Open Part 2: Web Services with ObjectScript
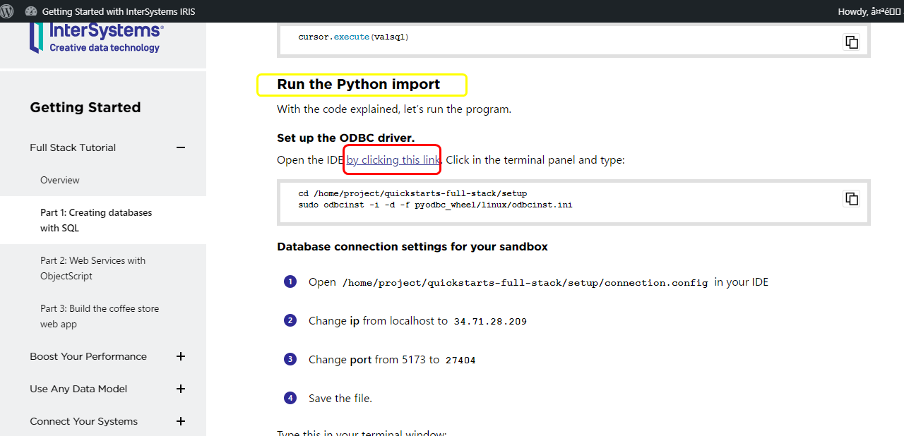The width and height of the screenshot is (904, 436). (93, 268)
